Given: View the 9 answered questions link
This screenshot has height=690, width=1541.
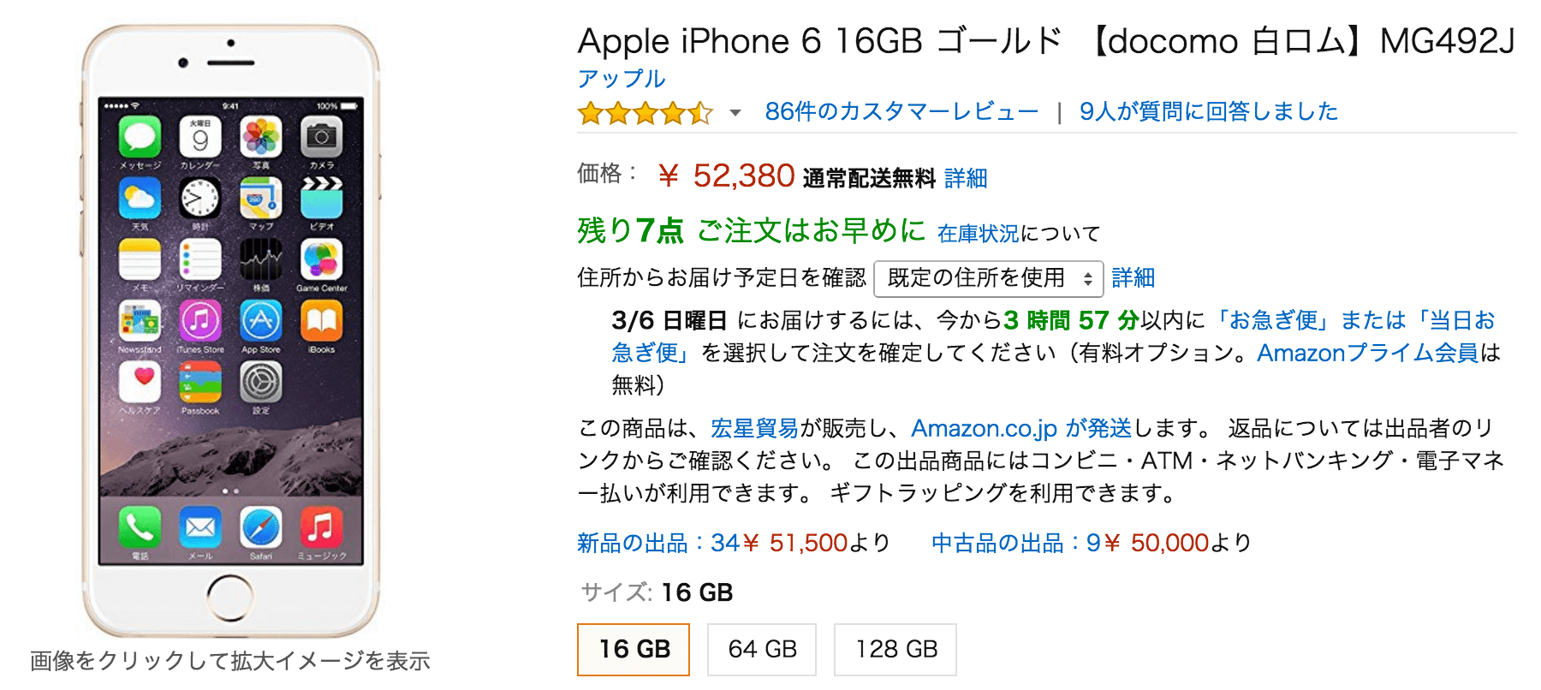Looking at the screenshot, I should pyautogui.click(x=1208, y=111).
